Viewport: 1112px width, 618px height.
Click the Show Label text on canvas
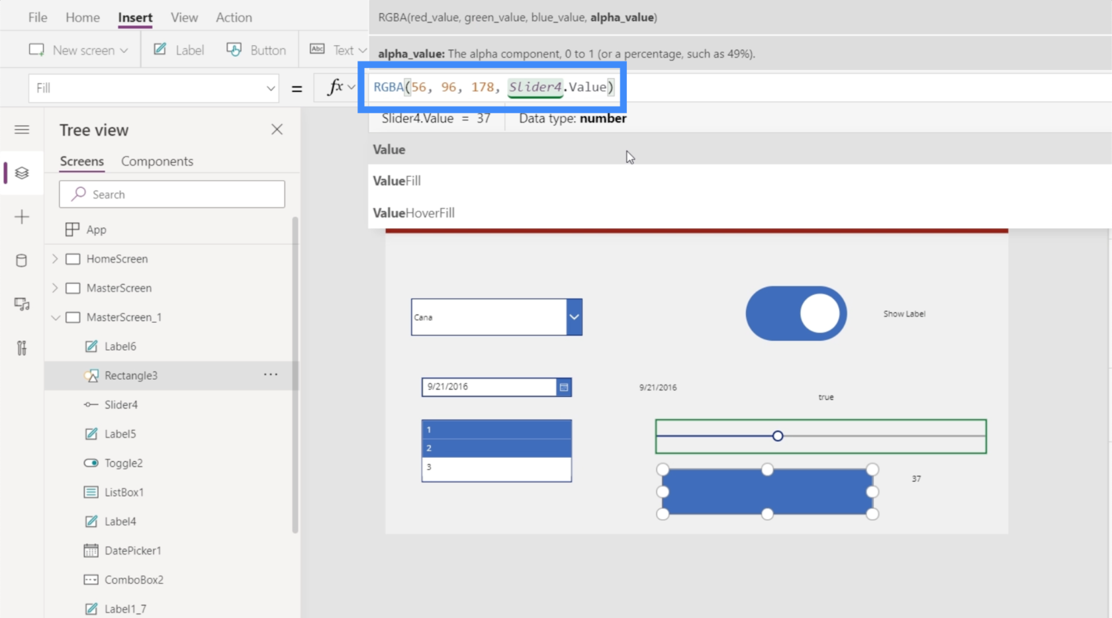tap(904, 314)
